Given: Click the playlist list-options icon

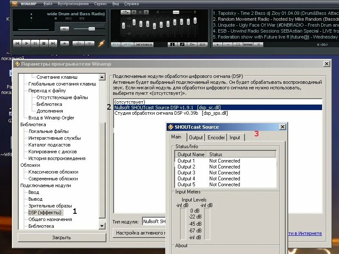Looking at the screenshot, I should pyautogui.click(x=258, y=45).
